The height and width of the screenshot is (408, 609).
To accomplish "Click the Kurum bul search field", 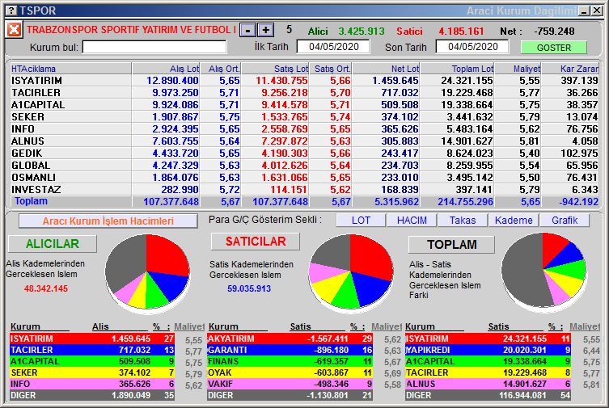I will coord(154,48).
